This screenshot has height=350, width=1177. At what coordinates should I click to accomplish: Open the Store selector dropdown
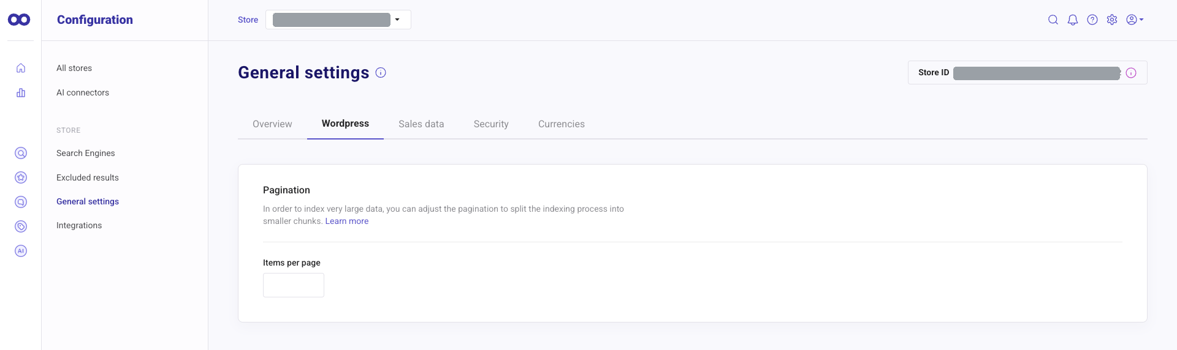(x=338, y=20)
